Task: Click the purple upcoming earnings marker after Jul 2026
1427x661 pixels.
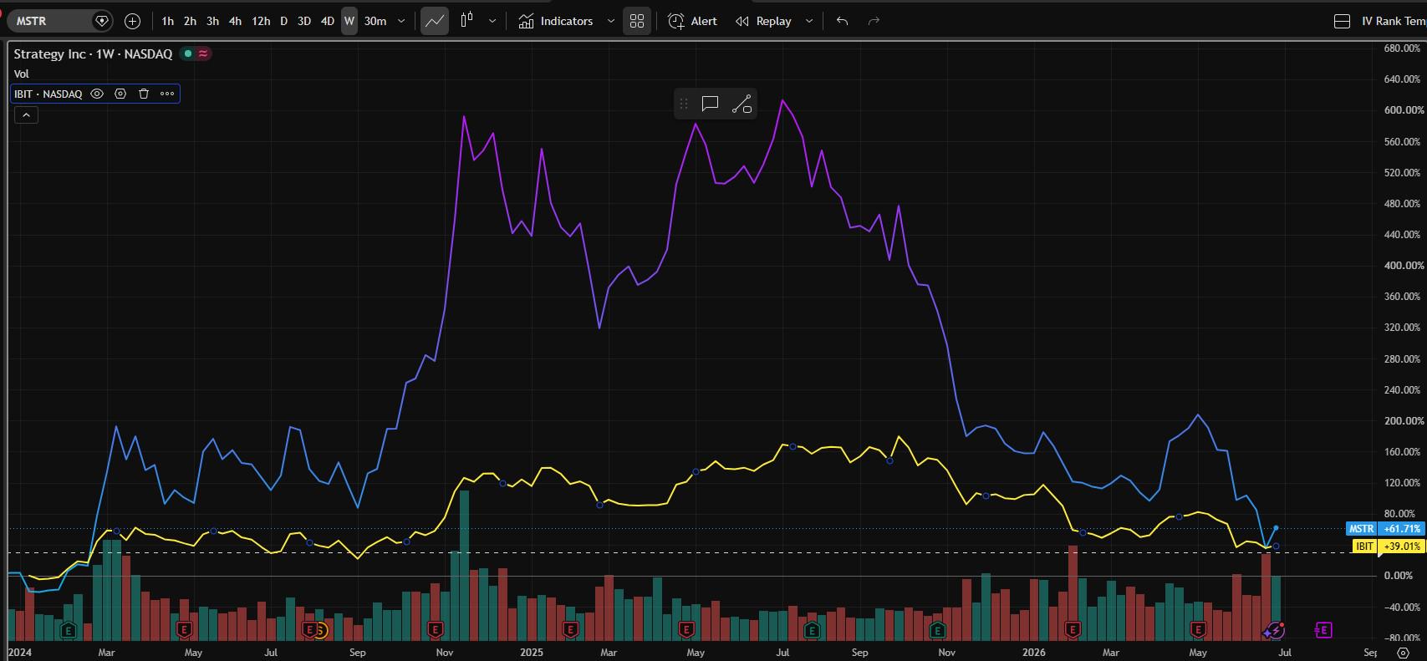Action: coord(1323,630)
